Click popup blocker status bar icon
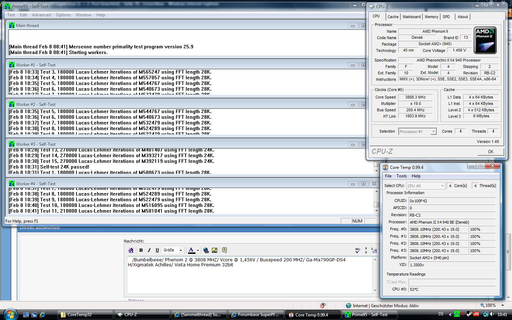 coord(323,305)
